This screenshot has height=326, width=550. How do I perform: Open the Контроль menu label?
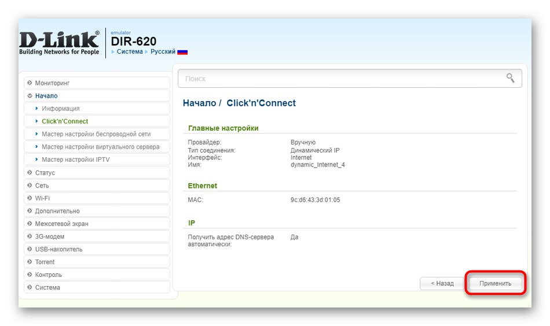(49, 275)
